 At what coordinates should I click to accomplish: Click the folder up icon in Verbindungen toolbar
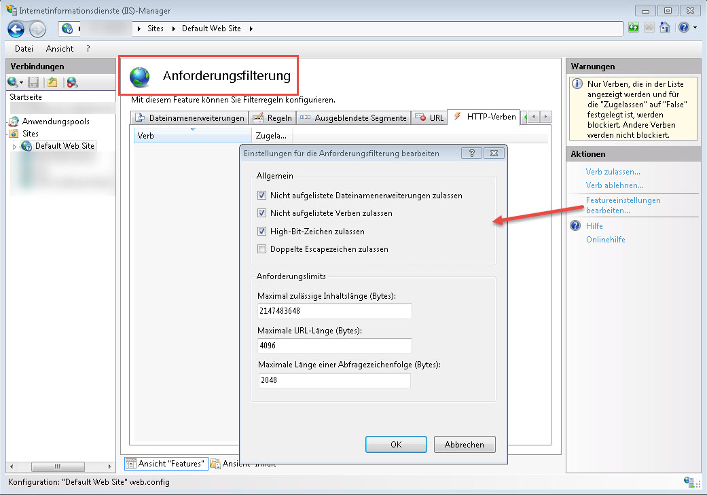coord(52,82)
